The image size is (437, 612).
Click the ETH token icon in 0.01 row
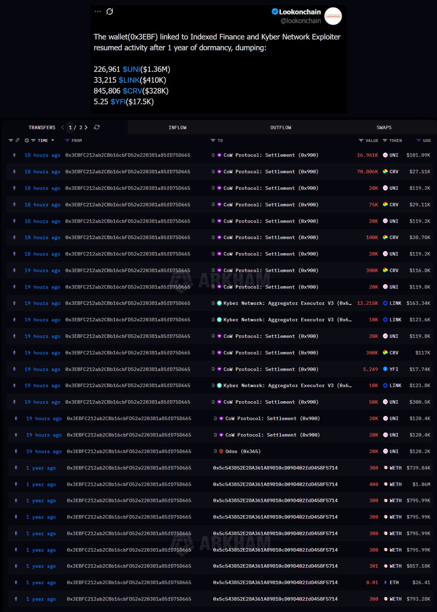coord(385,582)
